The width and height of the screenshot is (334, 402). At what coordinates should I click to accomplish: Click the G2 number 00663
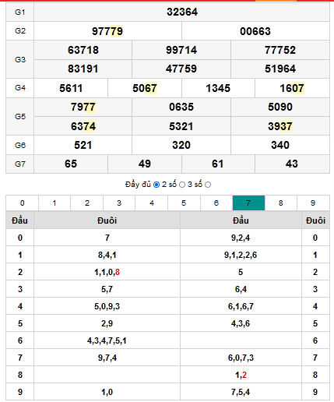(x=255, y=31)
